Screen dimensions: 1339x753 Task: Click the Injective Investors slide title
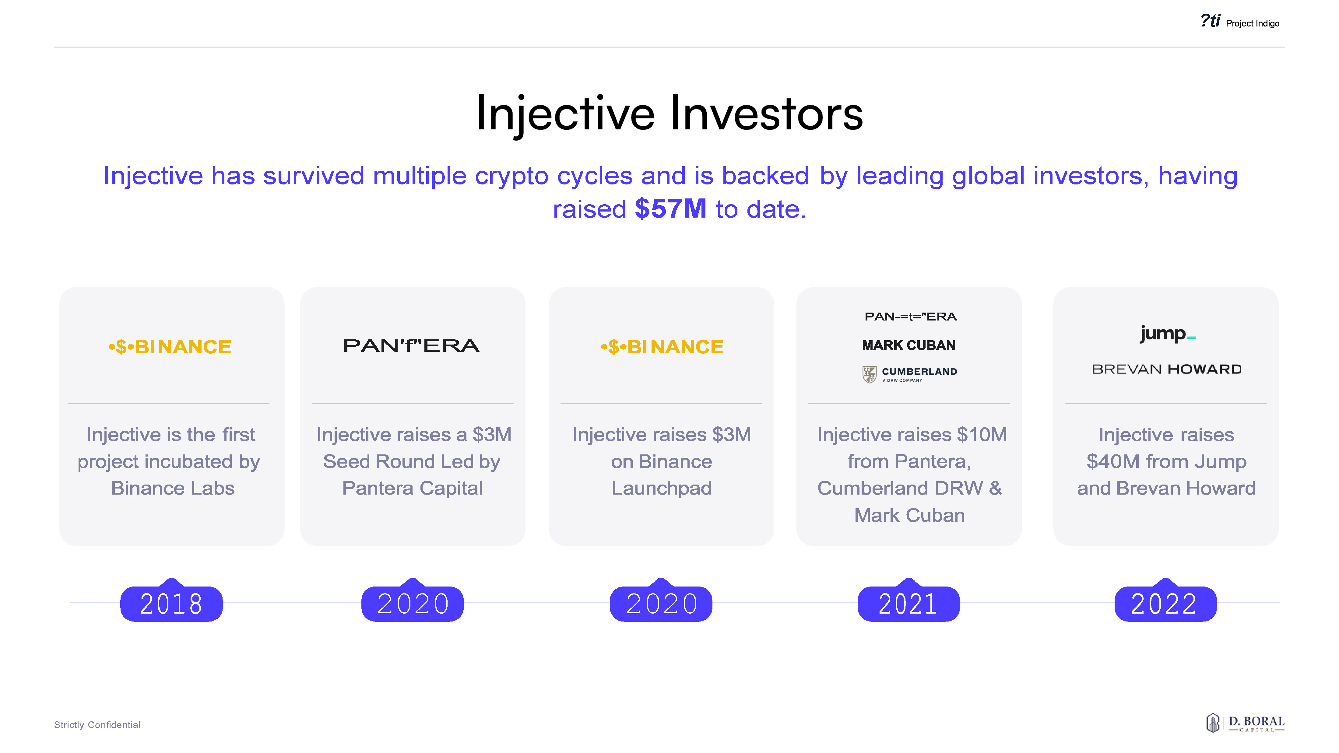(x=669, y=113)
